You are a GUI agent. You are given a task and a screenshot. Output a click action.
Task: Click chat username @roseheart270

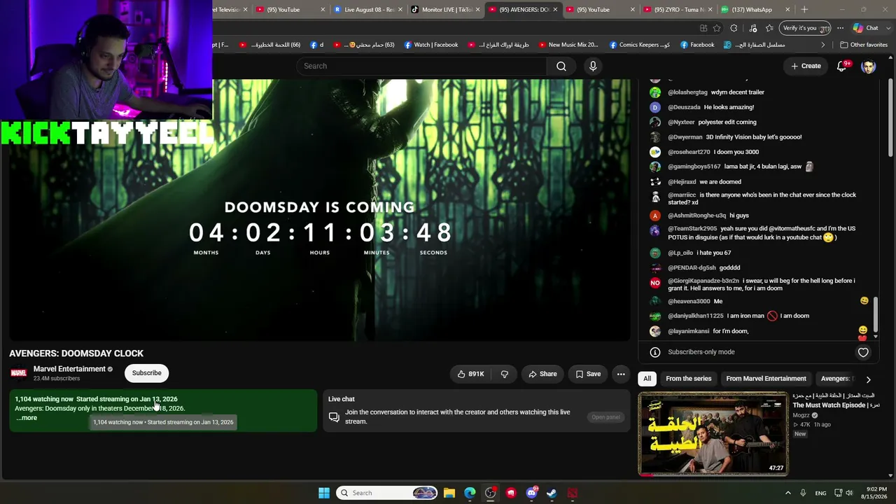coord(689,152)
